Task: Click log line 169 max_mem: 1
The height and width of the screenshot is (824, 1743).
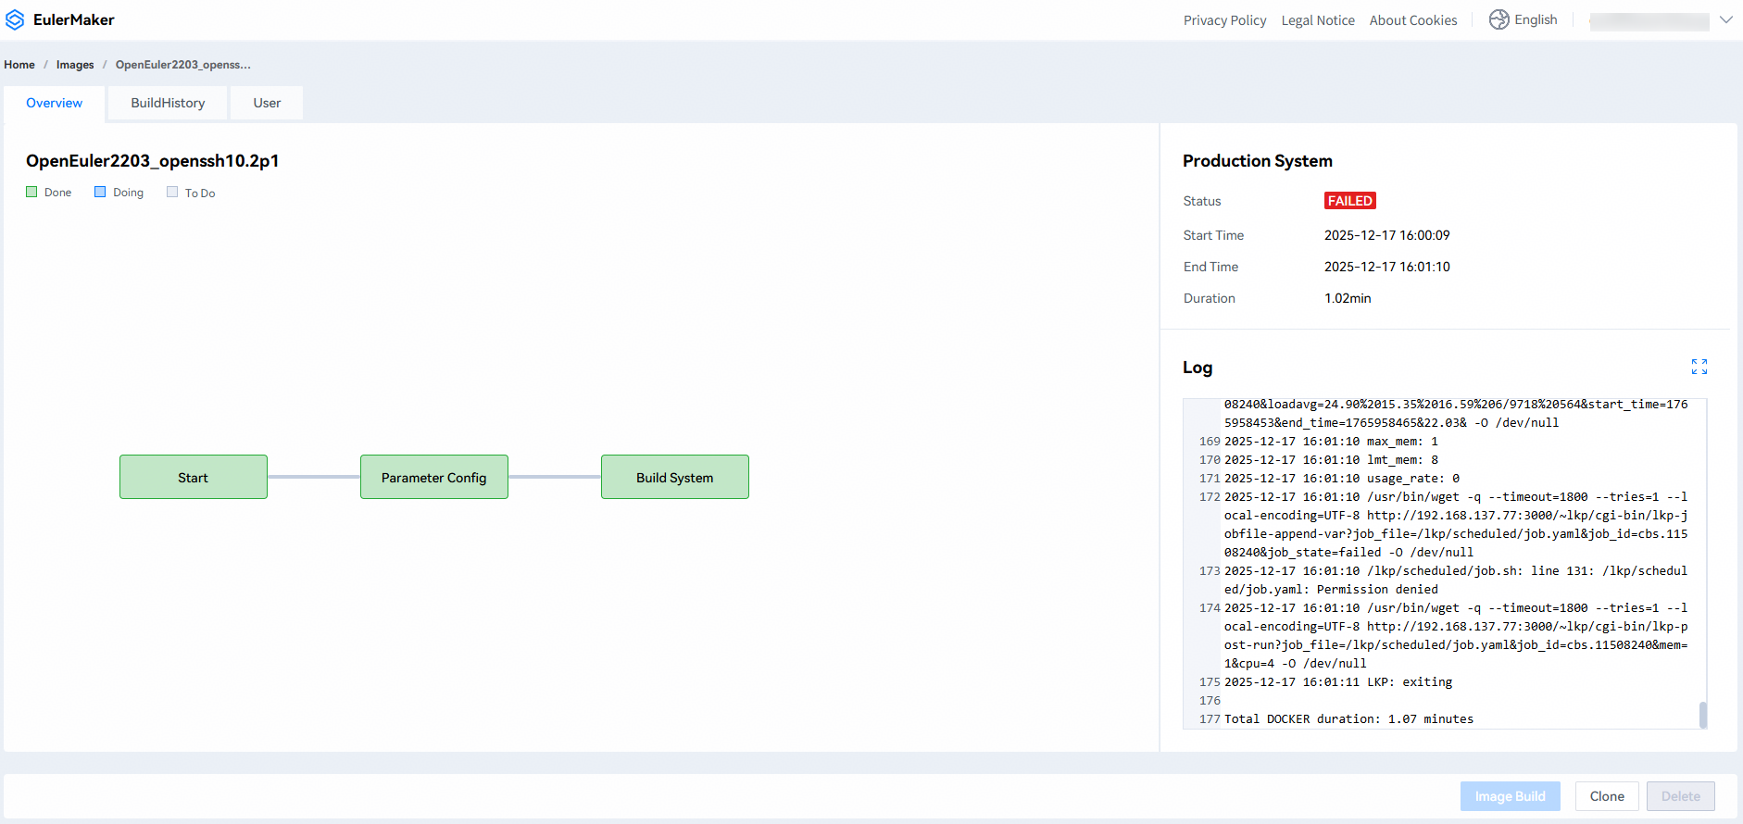Action: (1331, 442)
